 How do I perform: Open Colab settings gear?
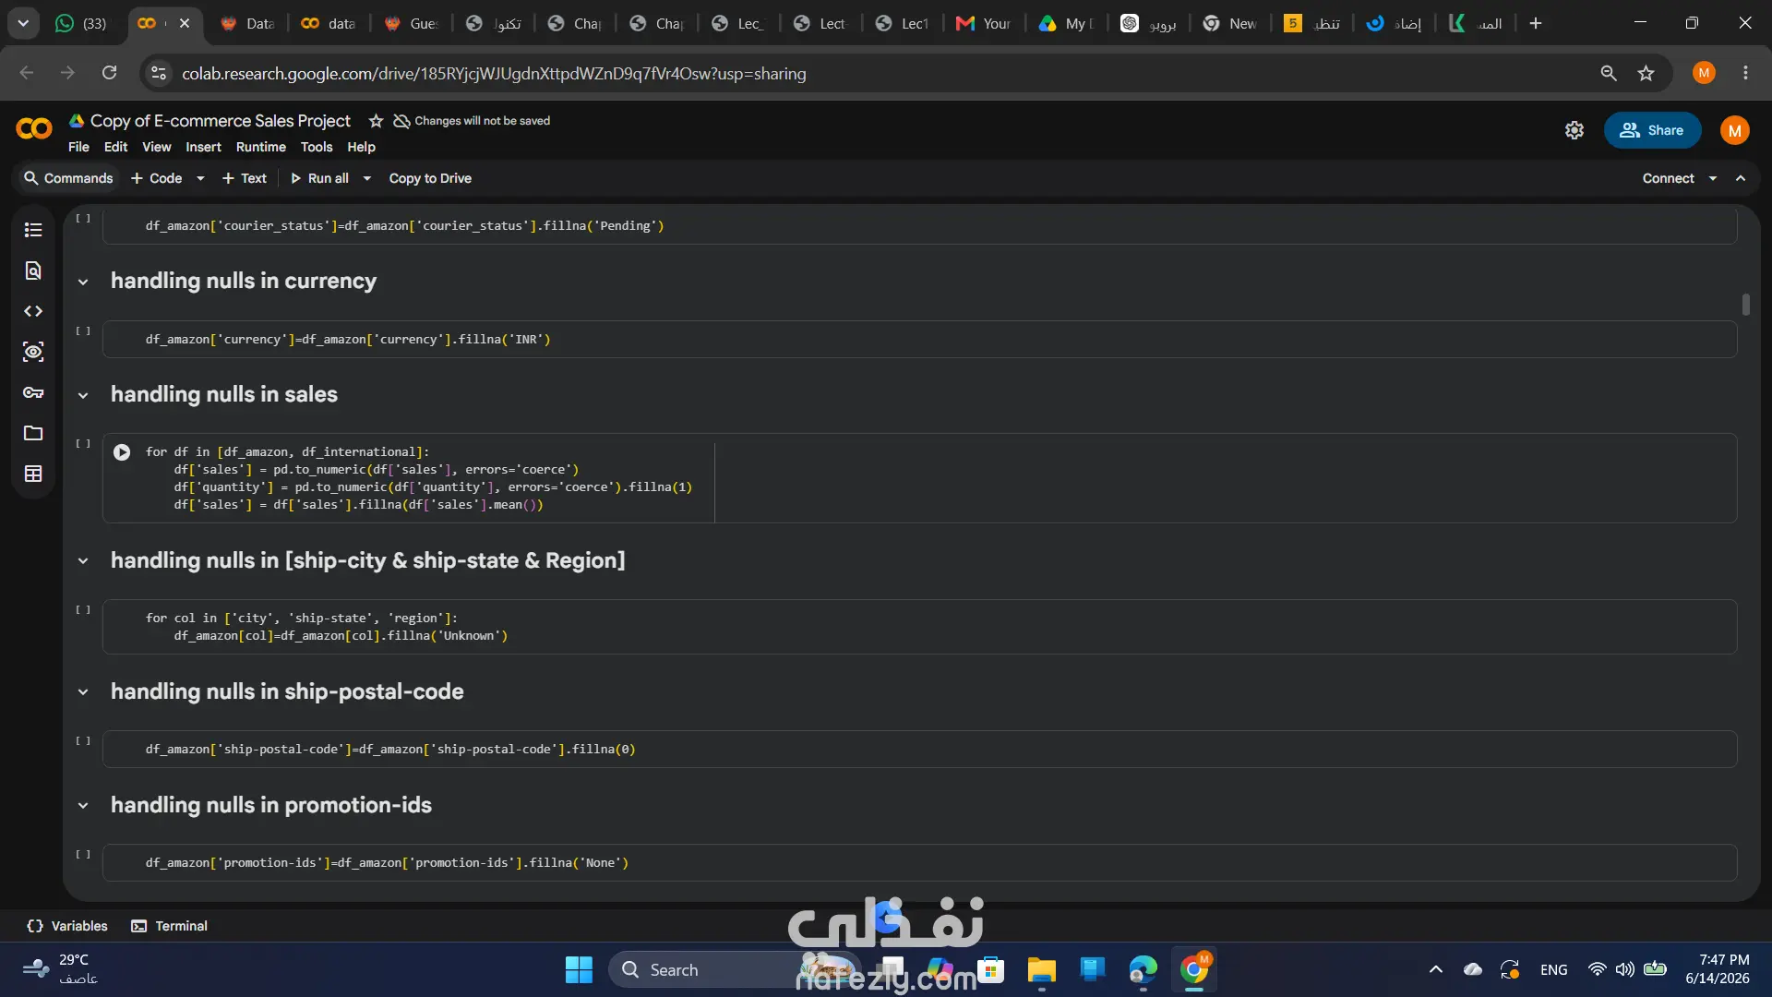click(1574, 130)
